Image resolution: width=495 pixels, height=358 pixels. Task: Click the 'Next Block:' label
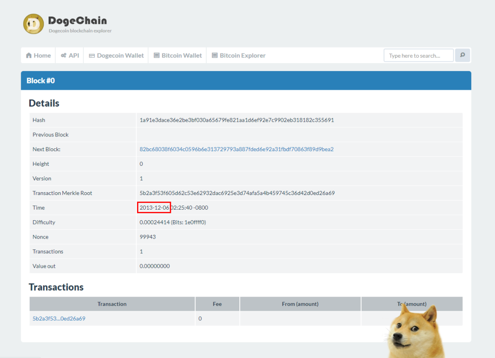pyautogui.click(x=46, y=149)
